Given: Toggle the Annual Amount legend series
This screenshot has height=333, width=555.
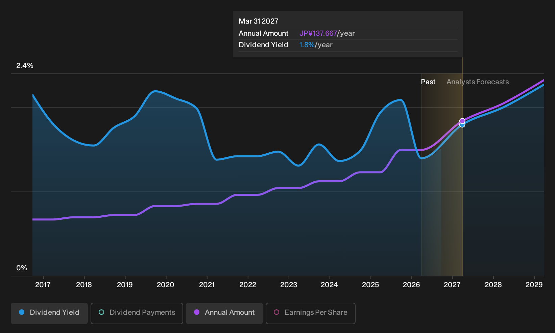Looking at the screenshot, I should coord(224,313).
